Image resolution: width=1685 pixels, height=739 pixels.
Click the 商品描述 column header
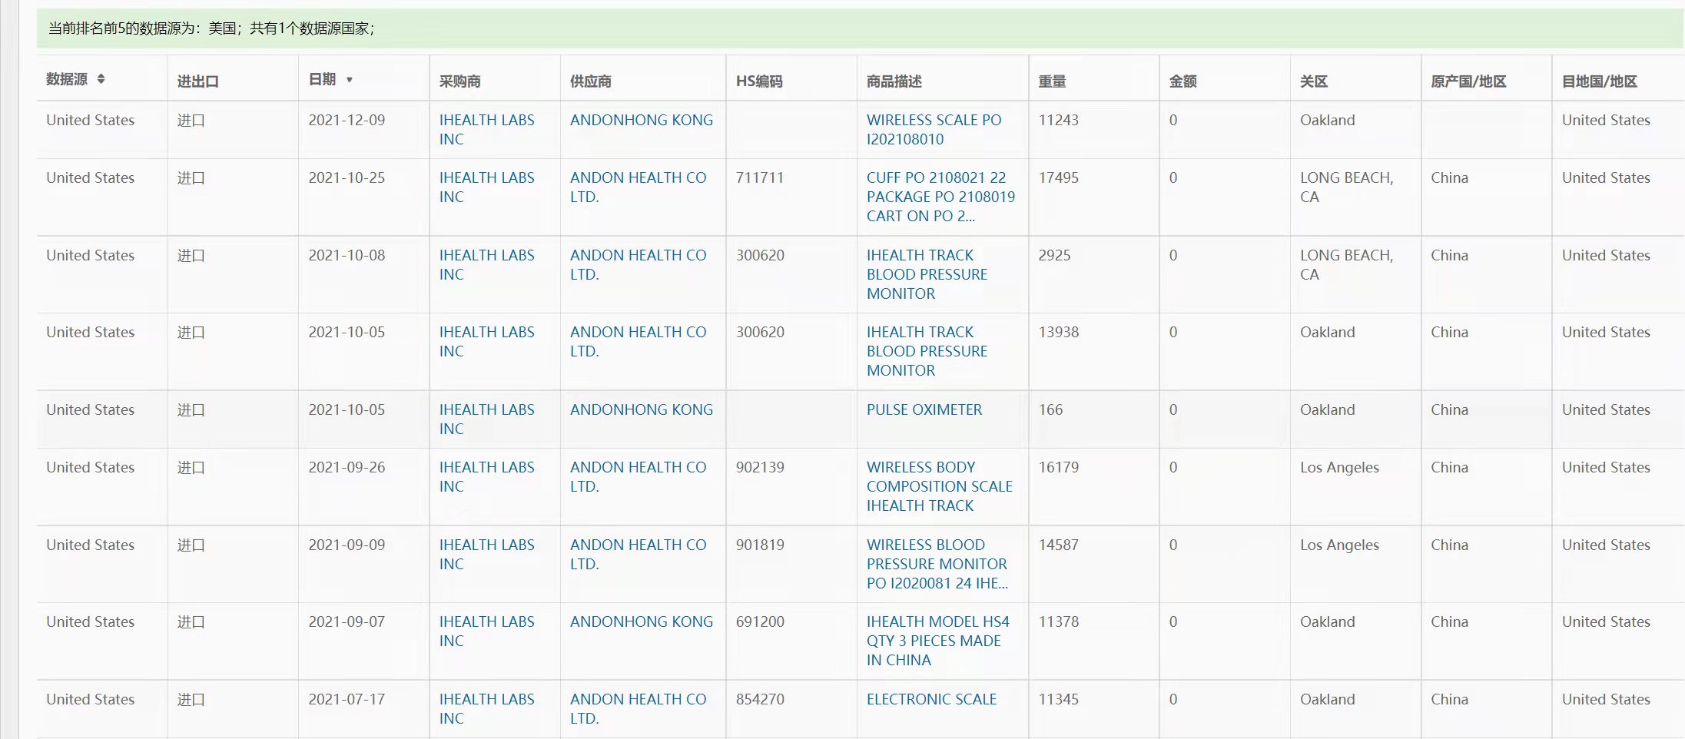(894, 81)
